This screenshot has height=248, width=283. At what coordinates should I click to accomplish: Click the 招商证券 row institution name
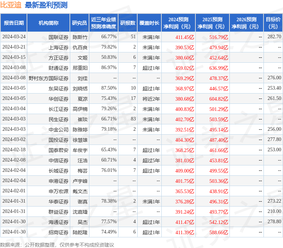click(x=59, y=232)
